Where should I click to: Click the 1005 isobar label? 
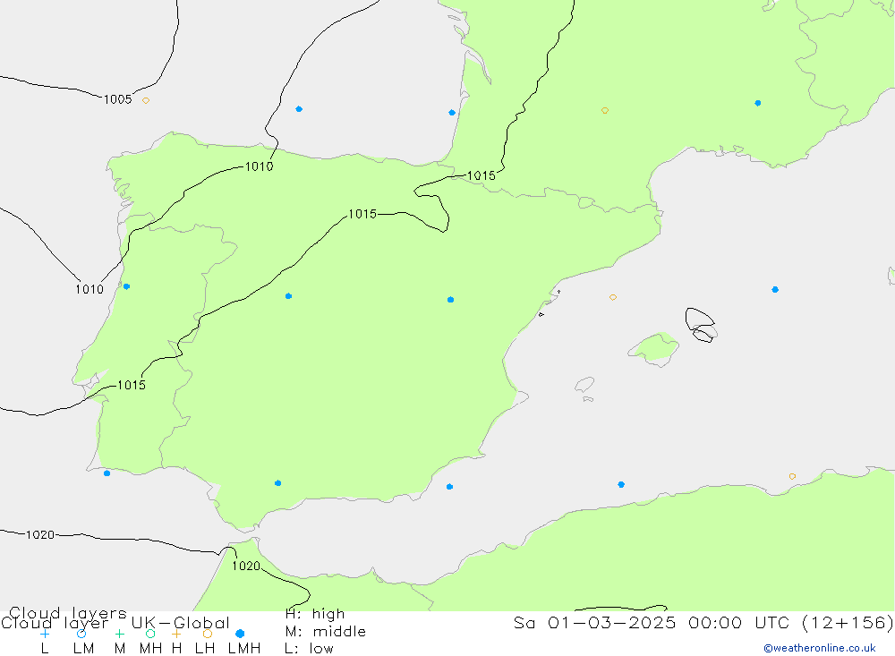coord(117,99)
